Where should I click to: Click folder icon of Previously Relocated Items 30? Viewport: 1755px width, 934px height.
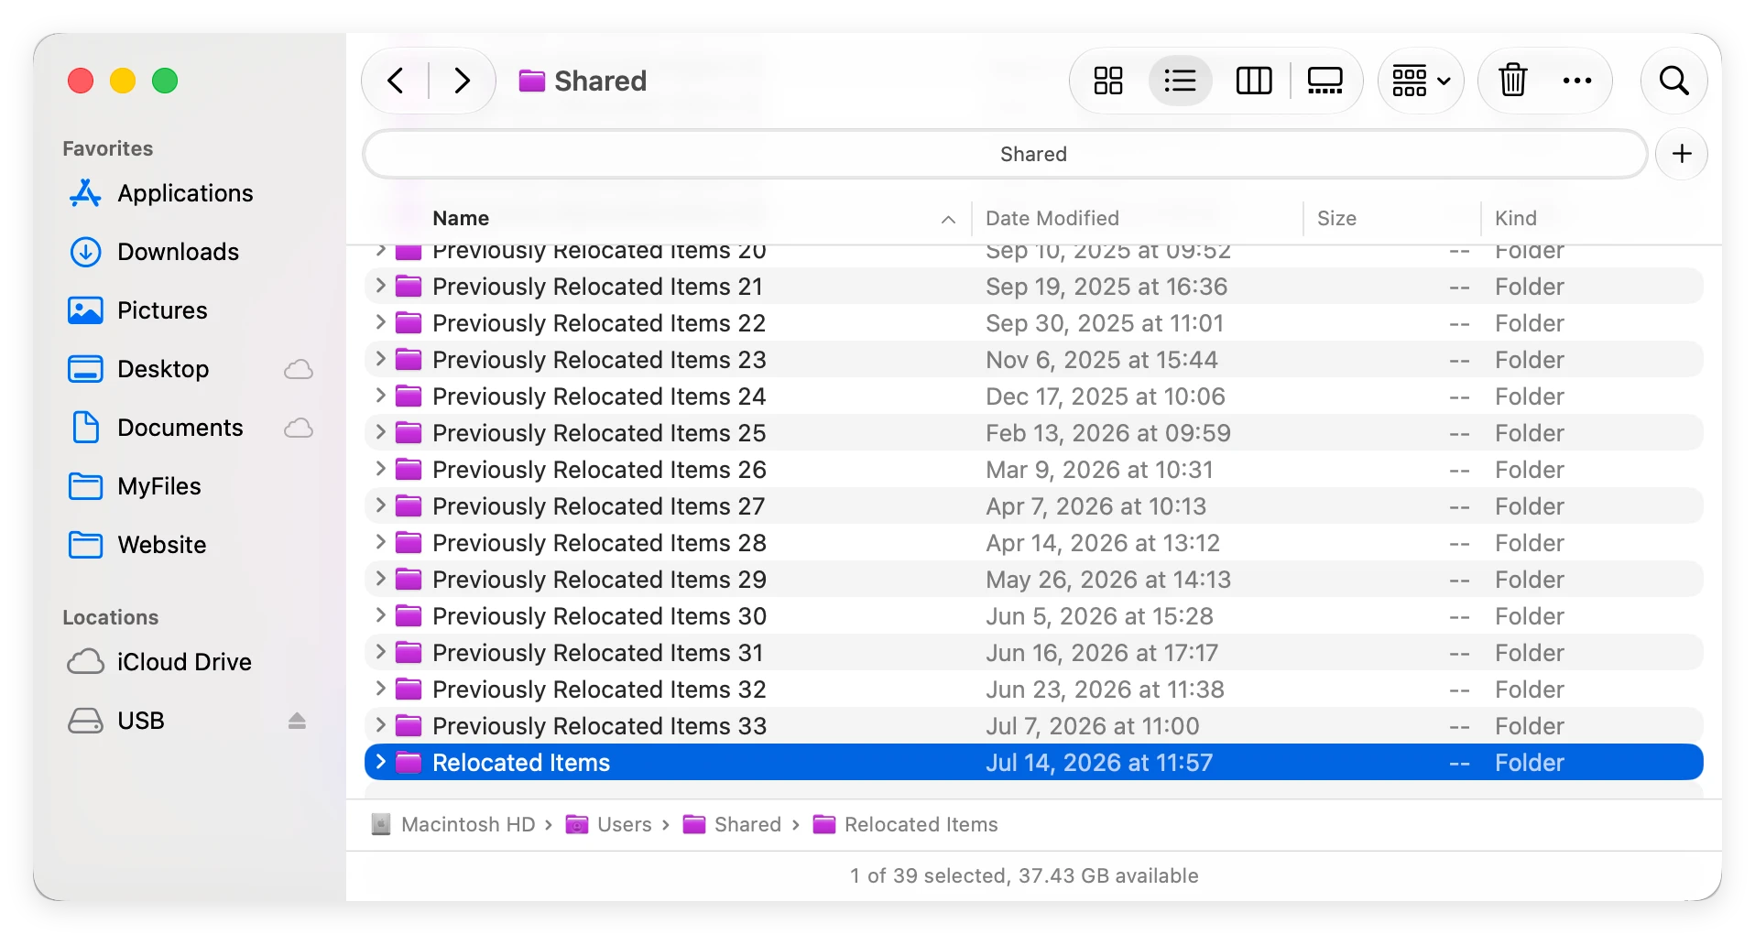point(409,615)
